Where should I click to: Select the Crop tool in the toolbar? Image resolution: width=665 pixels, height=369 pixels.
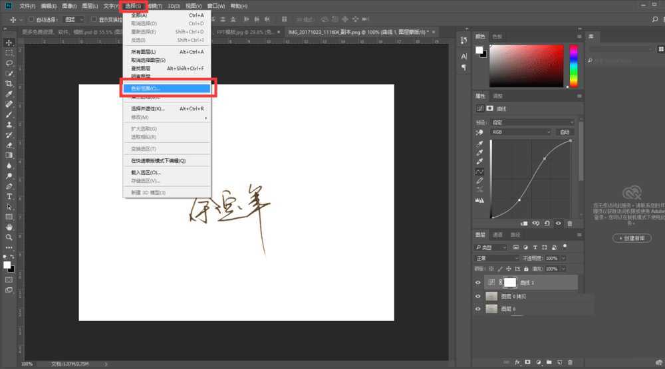point(9,83)
